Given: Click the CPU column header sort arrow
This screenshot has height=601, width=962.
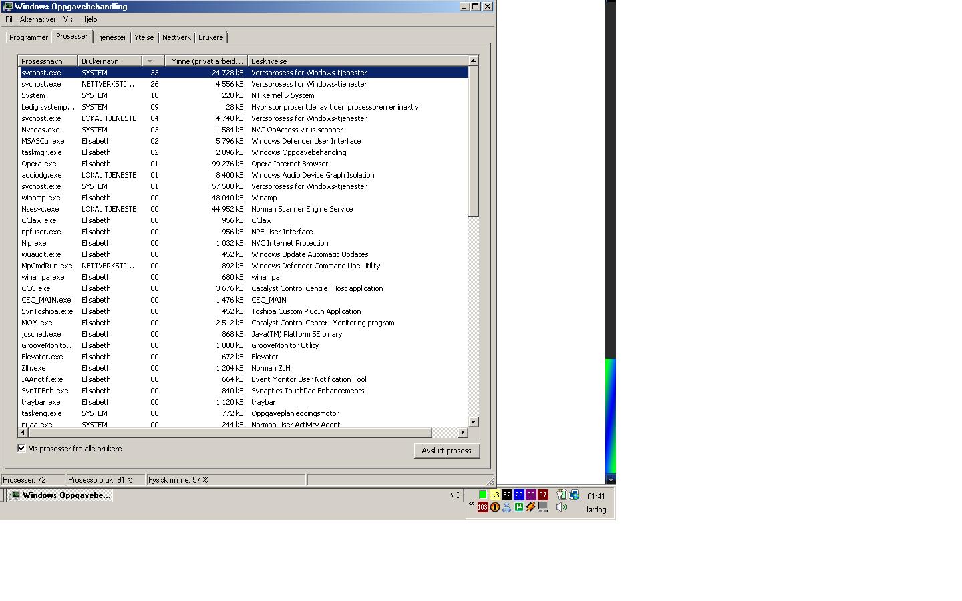Looking at the screenshot, I should pyautogui.click(x=153, y=61).
